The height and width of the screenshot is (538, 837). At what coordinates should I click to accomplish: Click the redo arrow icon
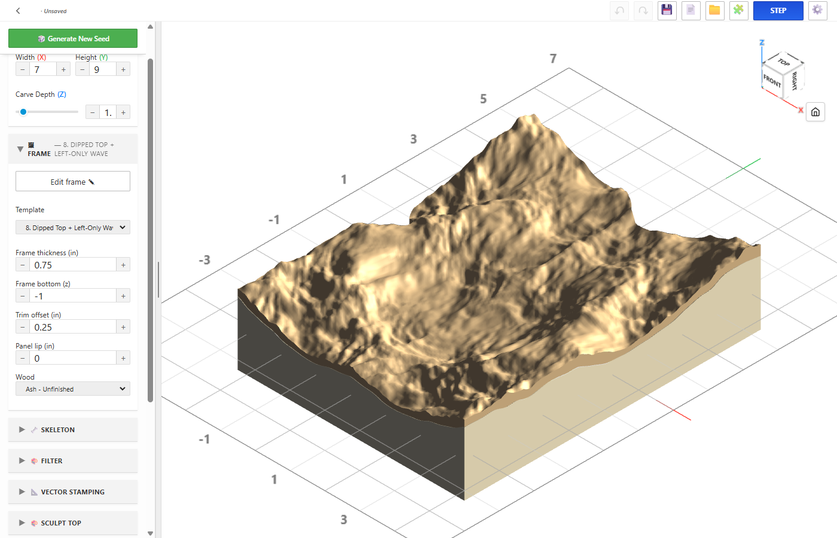tap(643, 10)
